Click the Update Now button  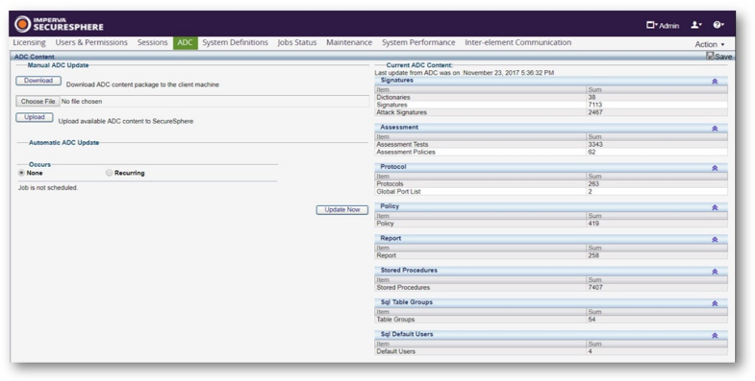[342, 210]
